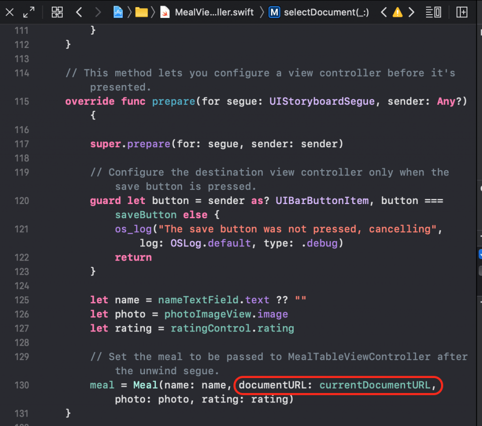The width and height of the screenshot is (482, 426).
Task: Click nameTextField on line 125
Action: tap(198, 300)
